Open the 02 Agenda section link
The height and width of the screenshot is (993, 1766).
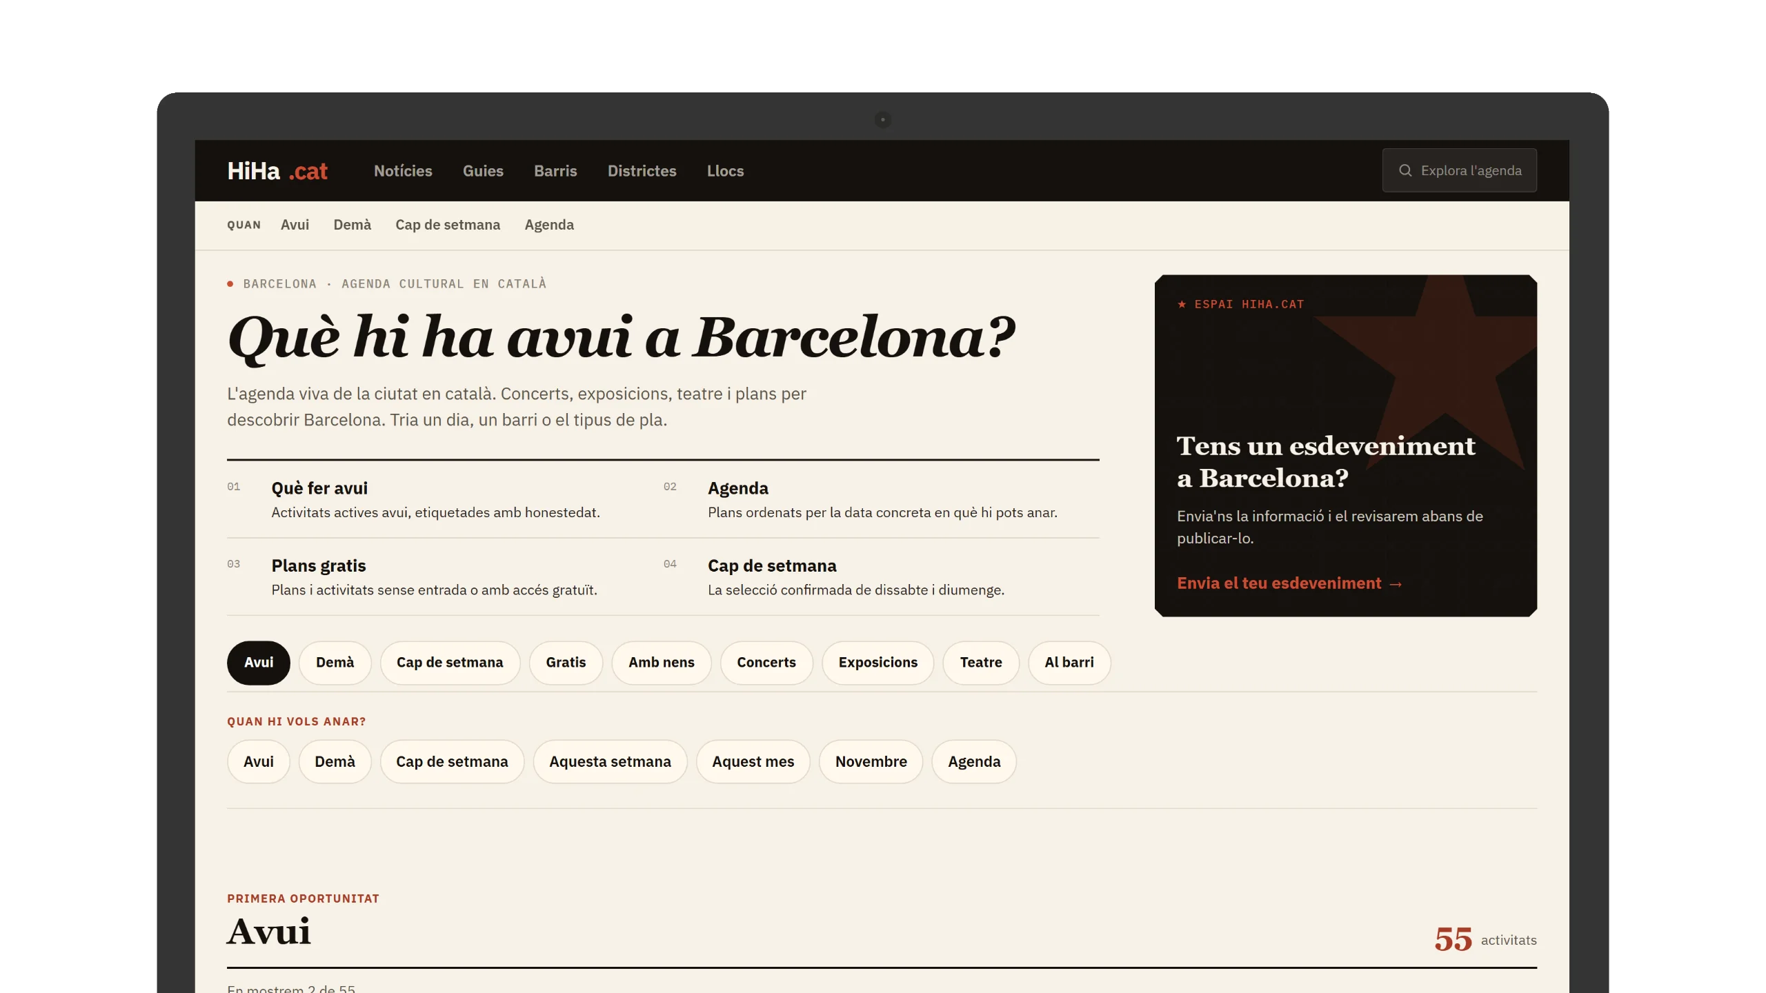click(882, 499)
